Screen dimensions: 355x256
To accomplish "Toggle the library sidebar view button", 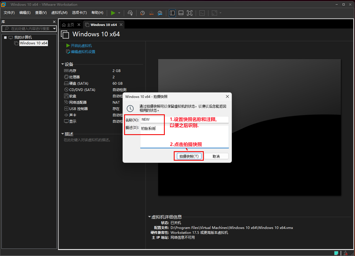I will pyautogui.click(x=172, y=13).
